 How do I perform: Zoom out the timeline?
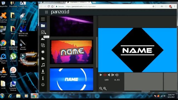click(x=101, y=89)
